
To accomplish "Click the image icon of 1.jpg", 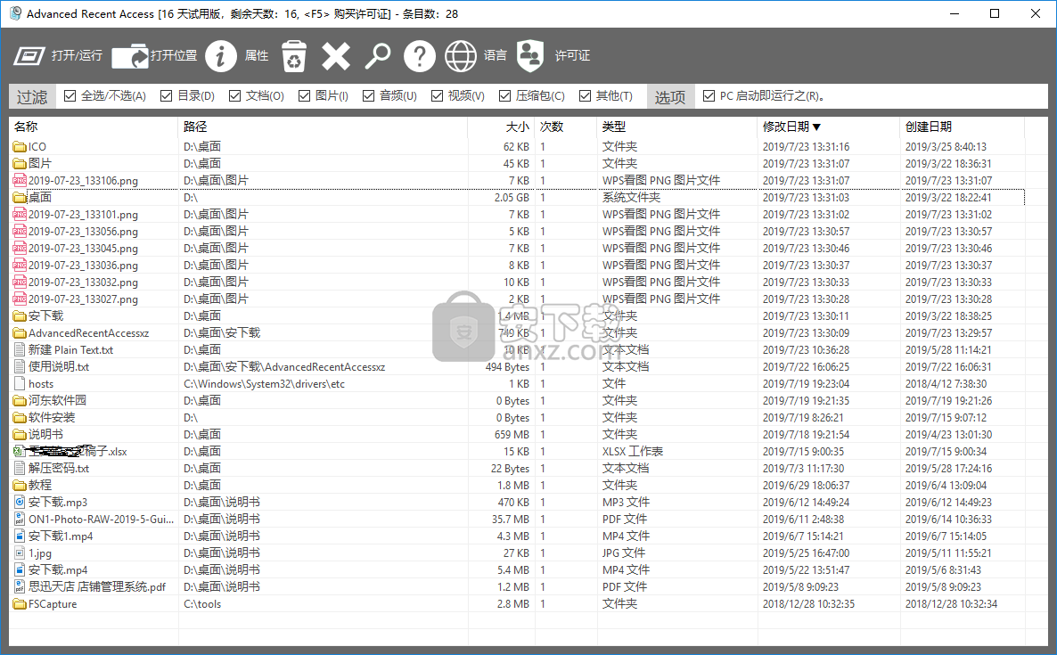I will tap(20, 553).
